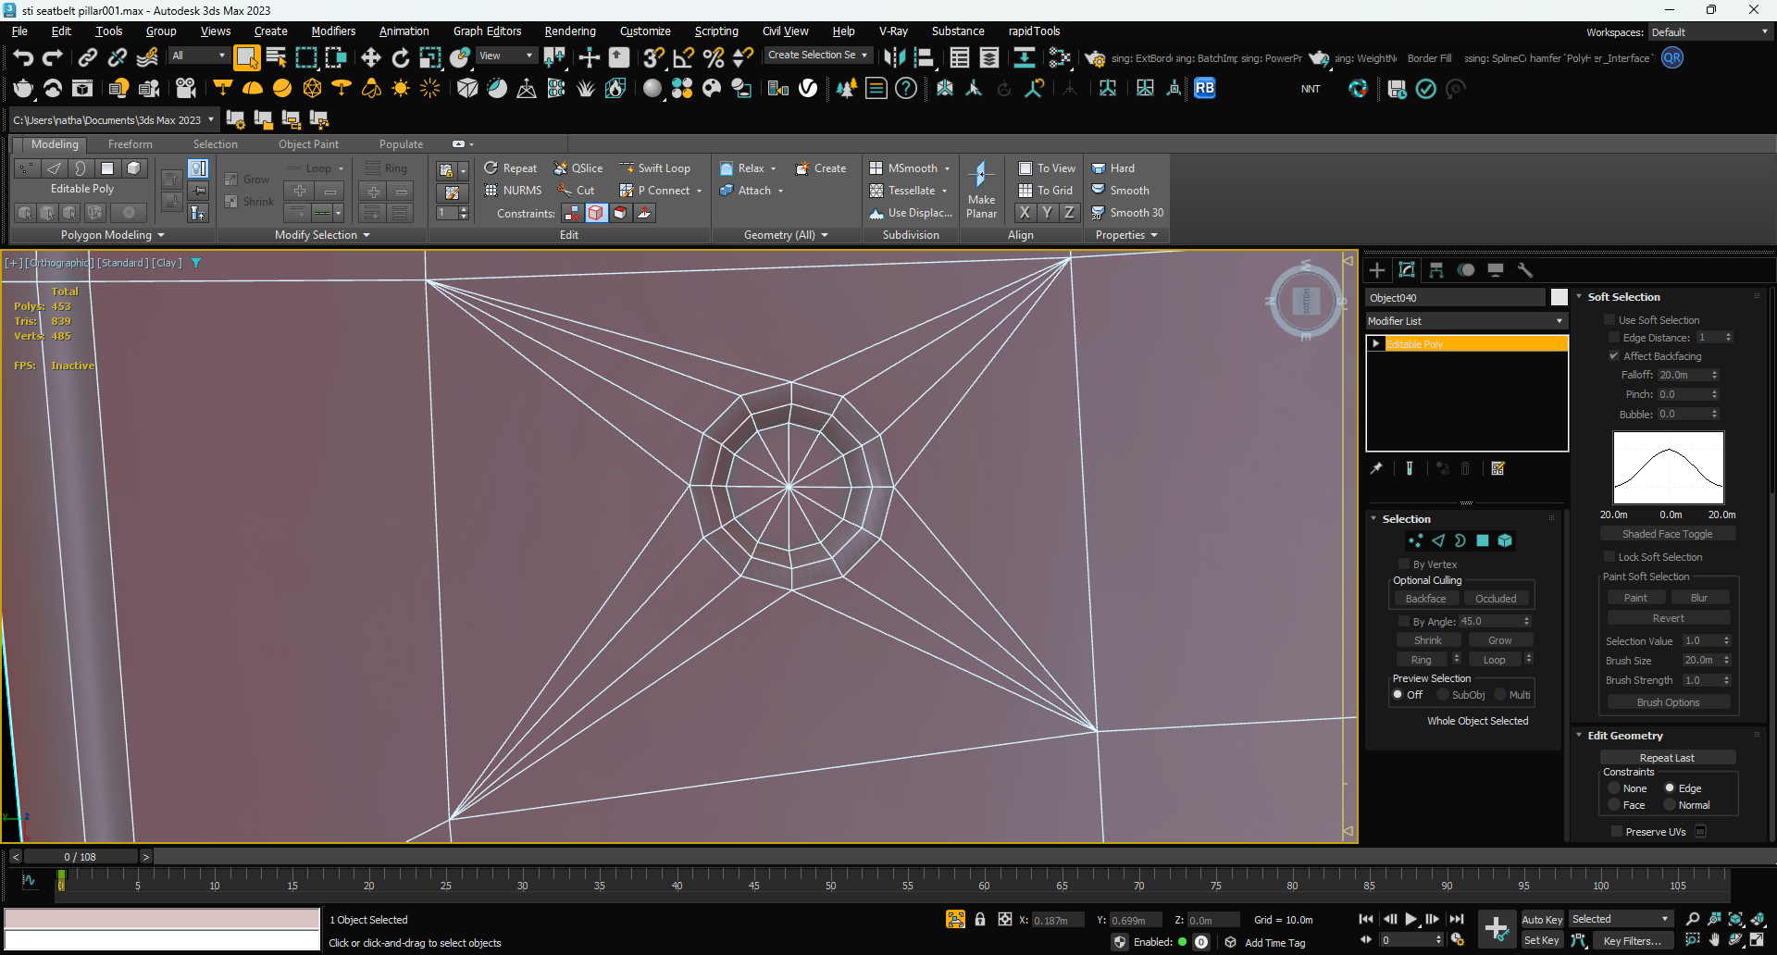Open the Create Selection Set dropdown
Viewport: 1777px width, 955px height.
[x=818, y=55]
